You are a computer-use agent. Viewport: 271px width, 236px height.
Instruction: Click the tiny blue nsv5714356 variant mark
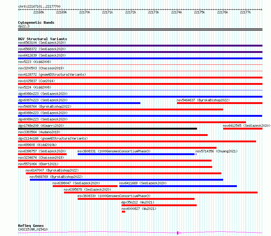pos(196,154)
